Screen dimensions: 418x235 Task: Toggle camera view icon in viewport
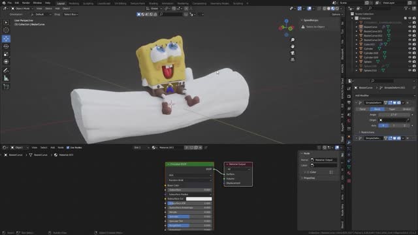pyautogui.click(x=293, y=53)
